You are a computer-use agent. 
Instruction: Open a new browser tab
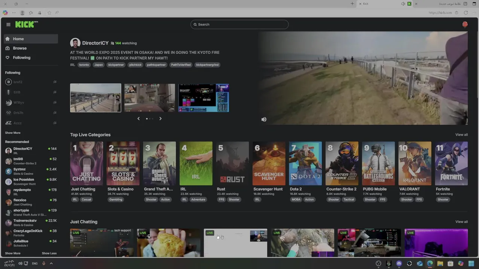tap(352, 4)
